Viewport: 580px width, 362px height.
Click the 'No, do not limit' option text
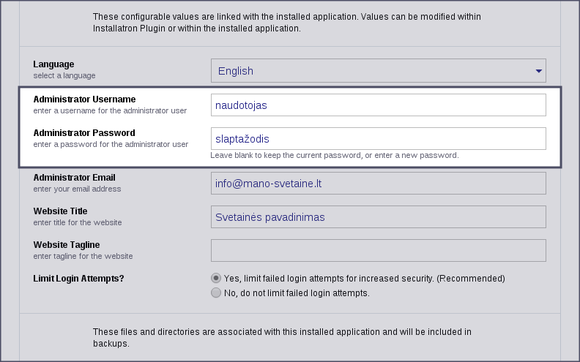(x=297, y=293)
